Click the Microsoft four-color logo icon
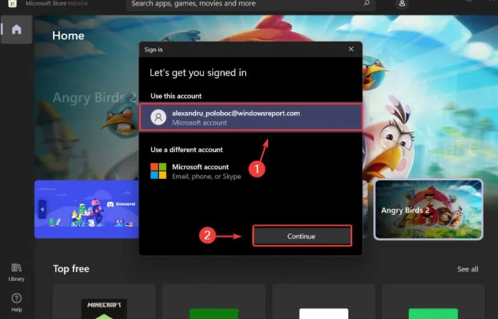The height and width of the screenshot is (319, 498). [x=158, y=171]
